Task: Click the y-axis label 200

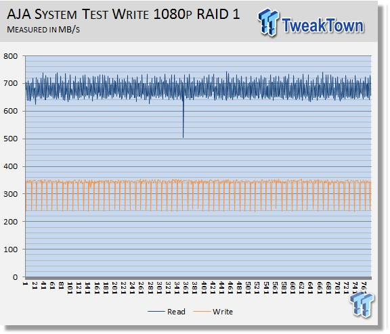Action: click(11, 222)
